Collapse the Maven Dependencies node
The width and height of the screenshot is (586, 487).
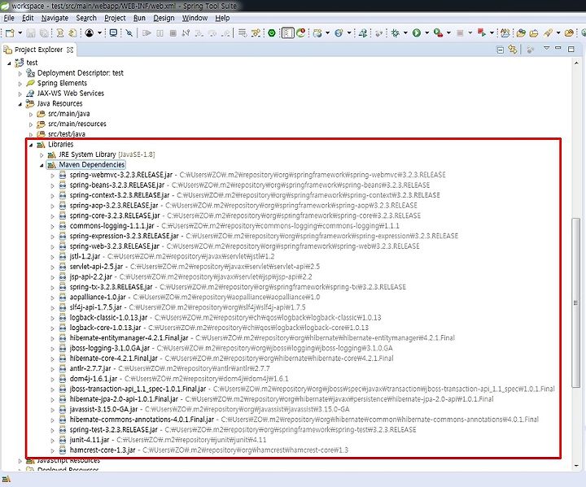42,165
